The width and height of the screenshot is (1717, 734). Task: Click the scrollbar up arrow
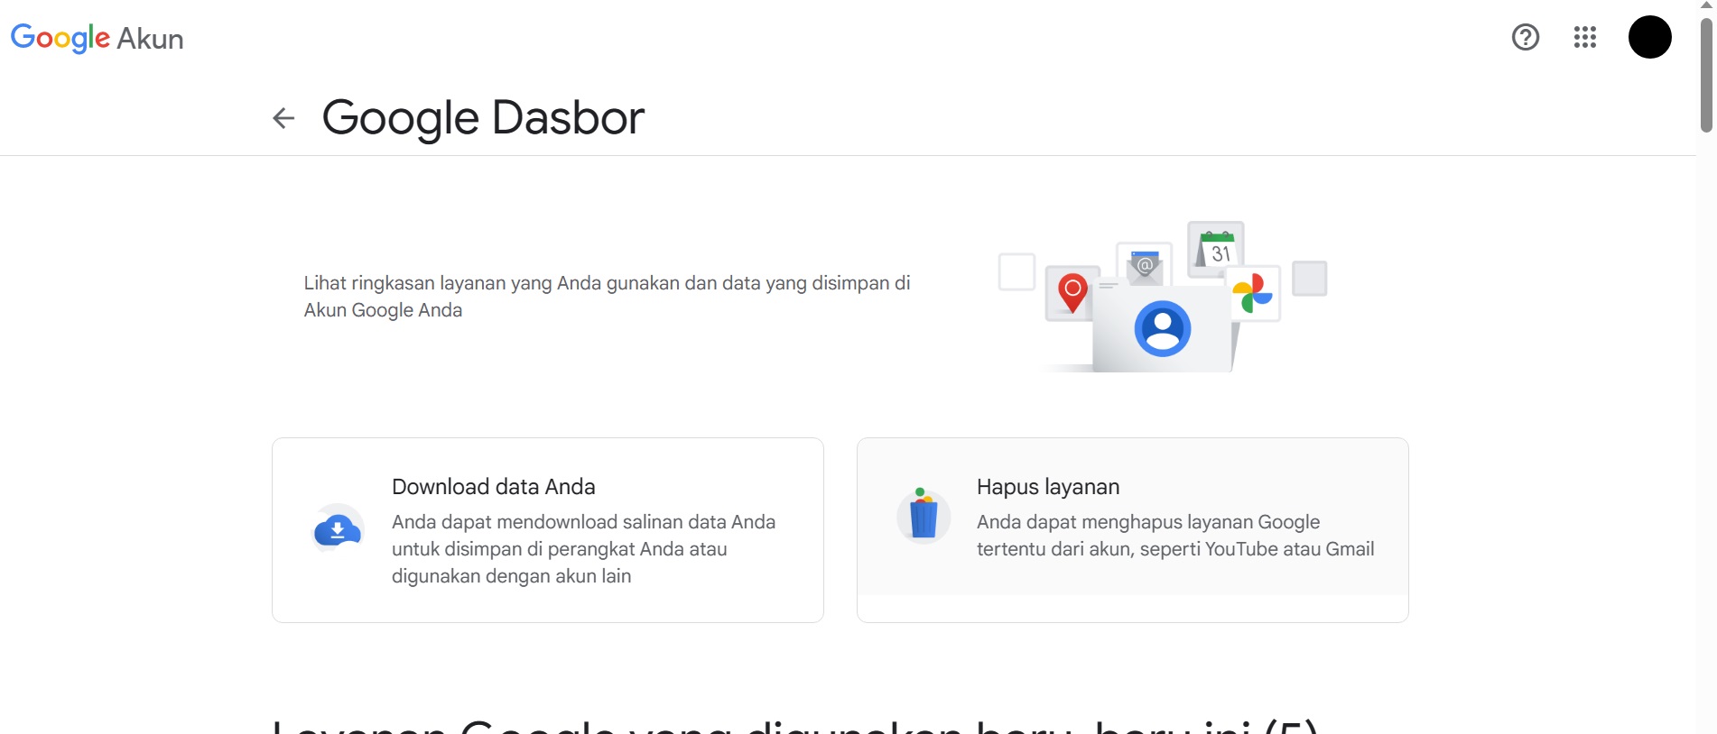click(1706, 5)
